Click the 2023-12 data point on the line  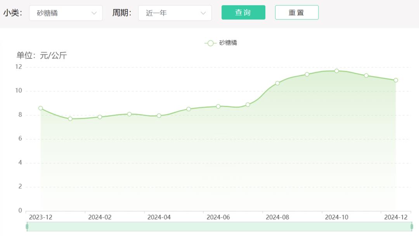pyautogui.click(x=41, y=108)
